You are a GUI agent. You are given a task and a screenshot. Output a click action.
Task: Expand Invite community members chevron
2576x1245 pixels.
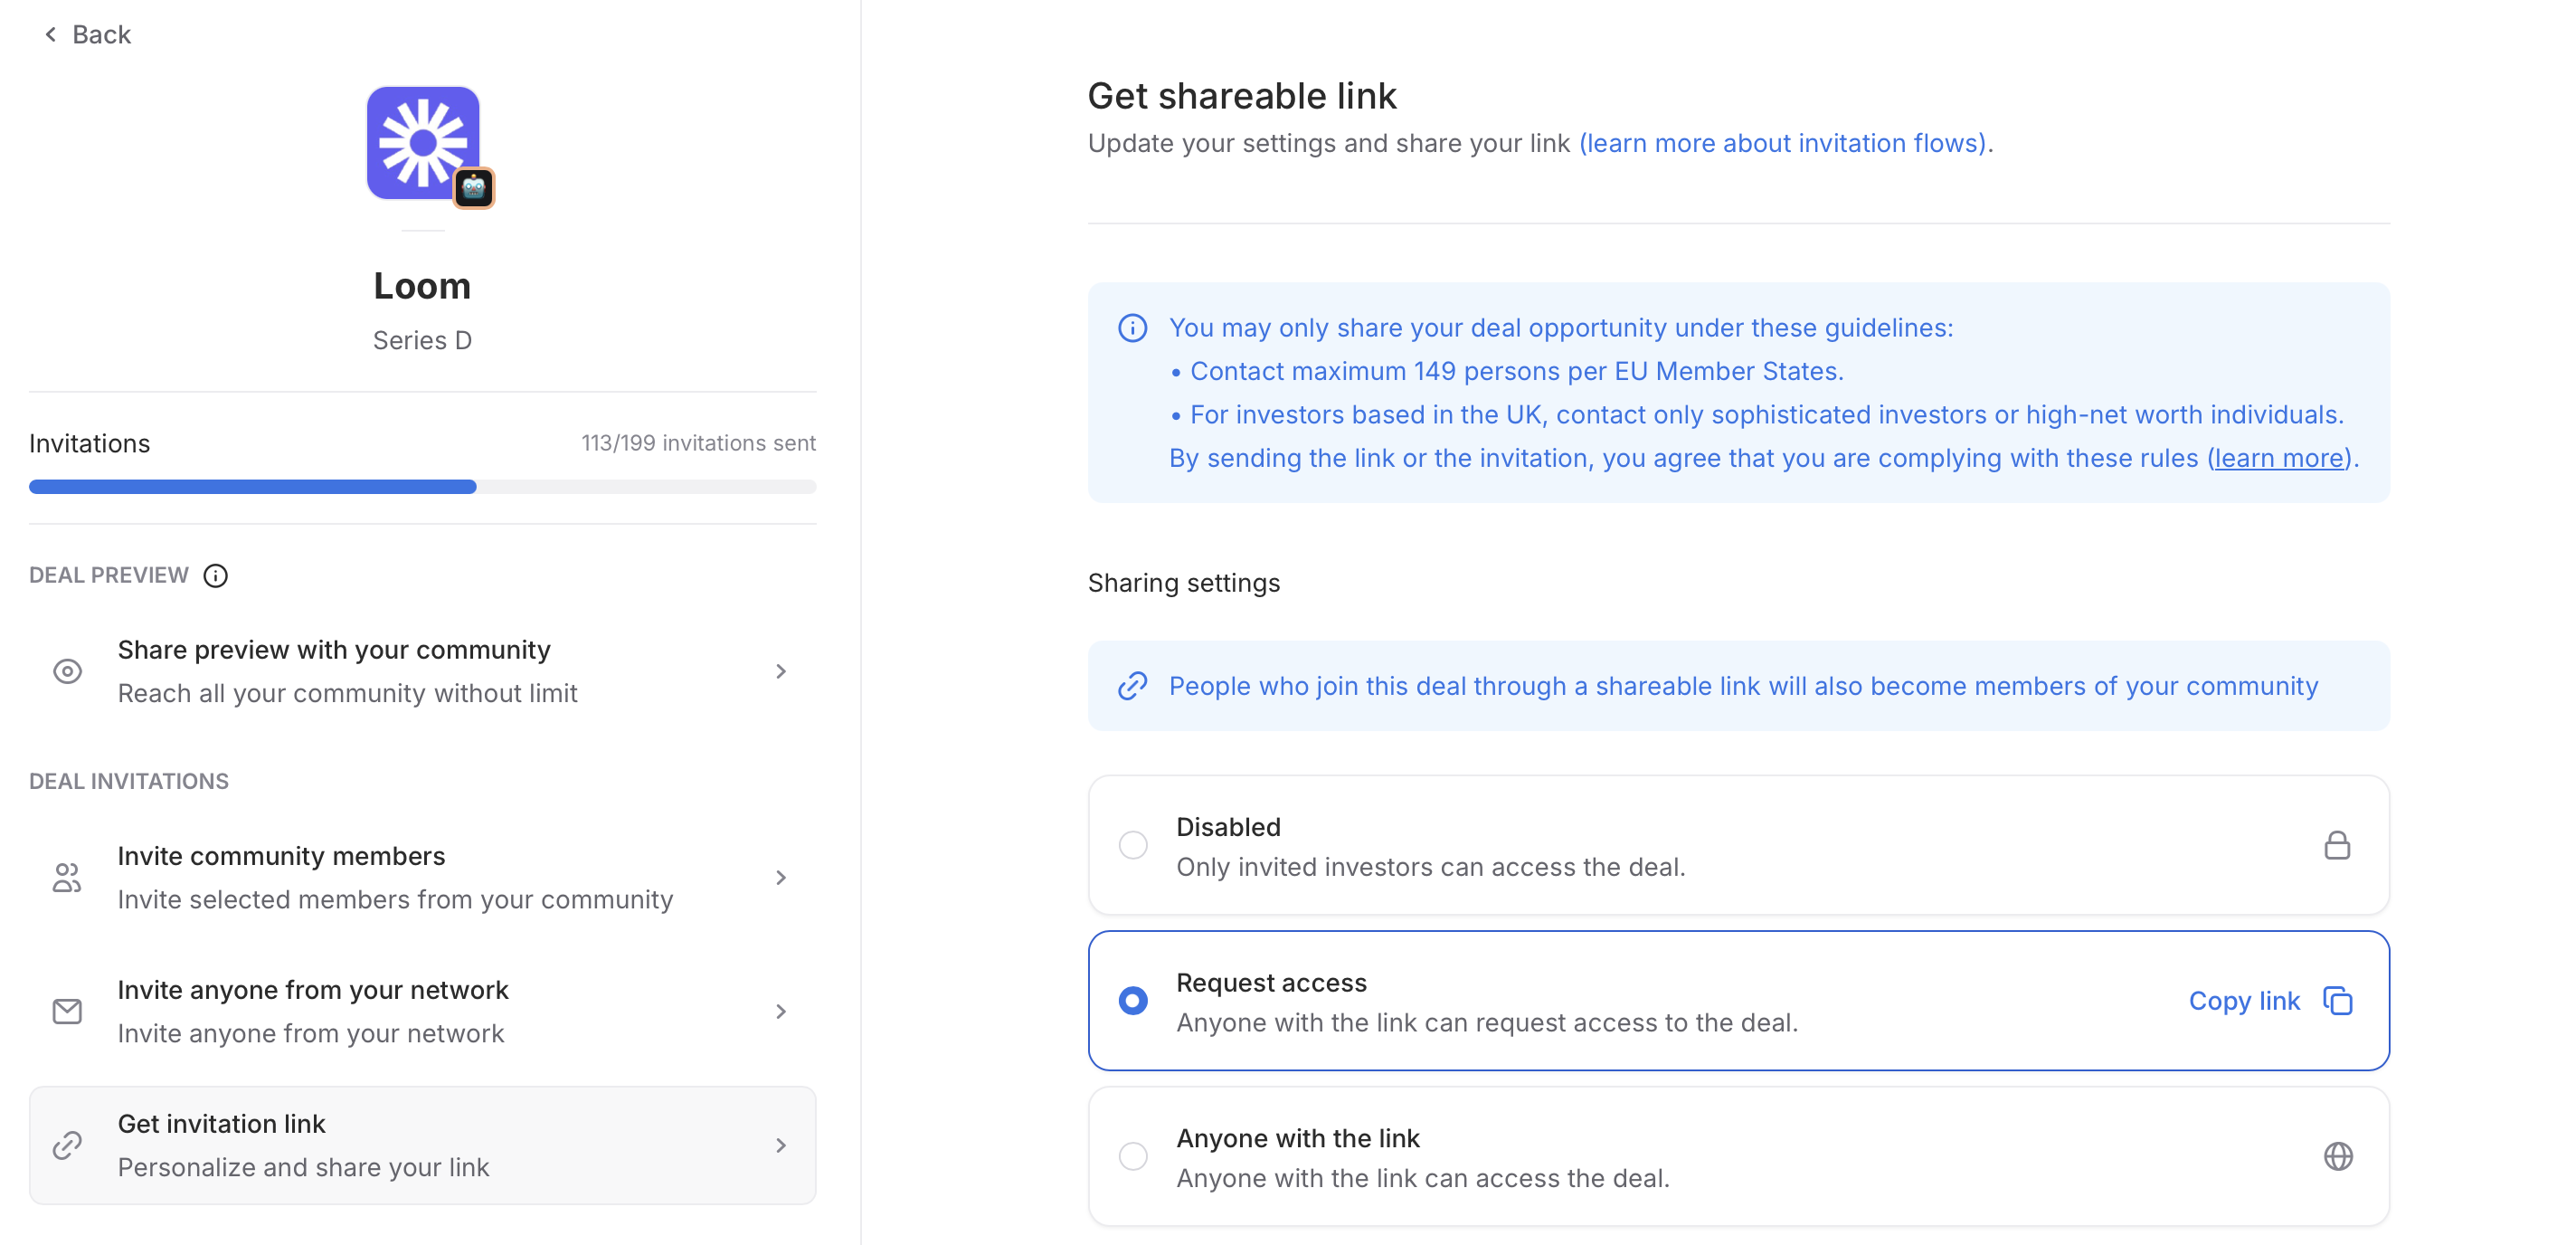click(x=781, y=877)
